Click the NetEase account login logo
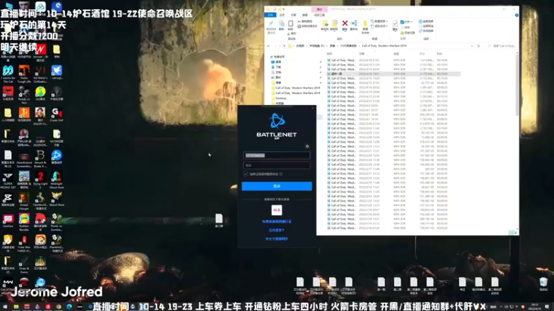554x311 pixels. point(276,210)
